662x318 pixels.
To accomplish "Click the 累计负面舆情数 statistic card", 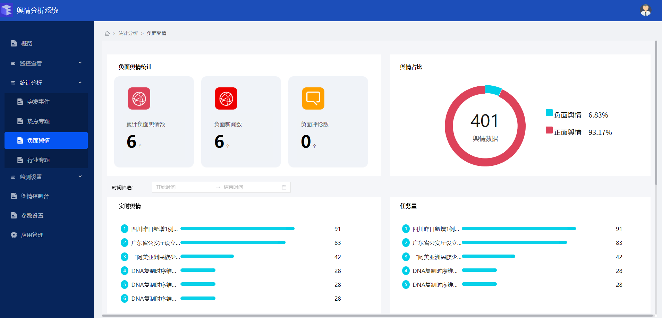I will (x=154, y=122).
